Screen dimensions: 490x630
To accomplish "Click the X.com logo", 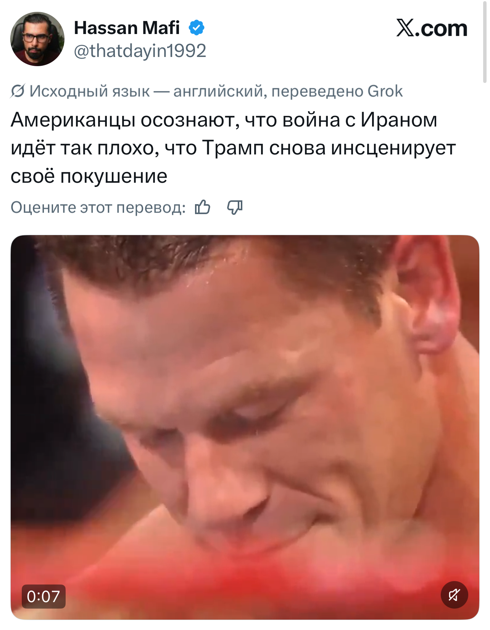I will point(432,28).
